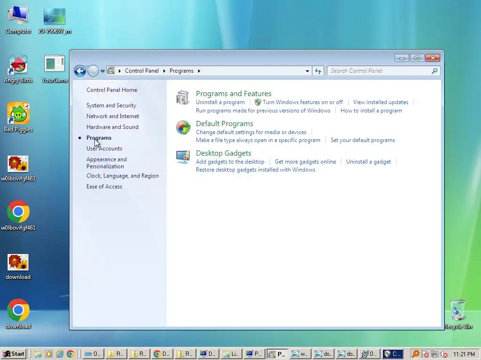This screenshot has height=360, width=481.
Task: Select the download Chrome file icon
Action: coord(18,314)
